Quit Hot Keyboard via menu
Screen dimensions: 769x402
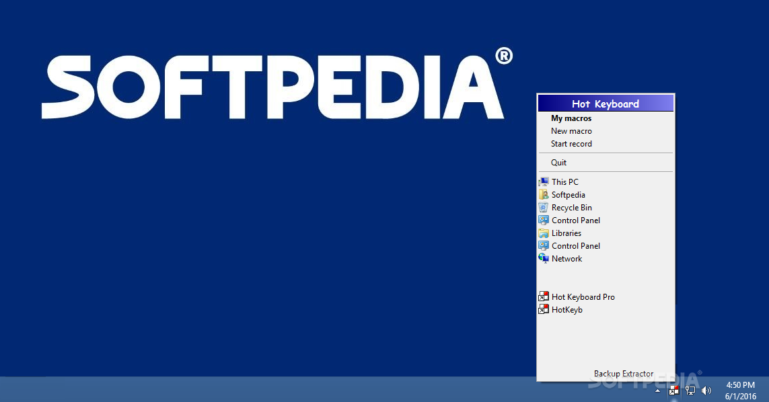[558, 162]
